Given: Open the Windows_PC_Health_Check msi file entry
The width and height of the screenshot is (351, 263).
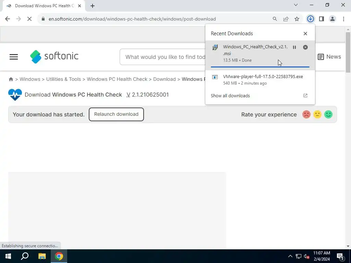Looking at the screenshot, I should (260, 55).
